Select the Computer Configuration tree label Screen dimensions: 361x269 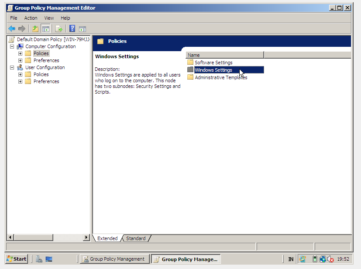point(51,46)
